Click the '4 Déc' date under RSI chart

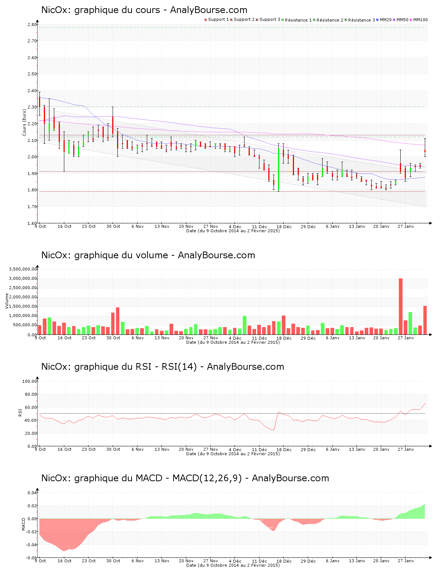pyautogui.click(x=235, y=449)
